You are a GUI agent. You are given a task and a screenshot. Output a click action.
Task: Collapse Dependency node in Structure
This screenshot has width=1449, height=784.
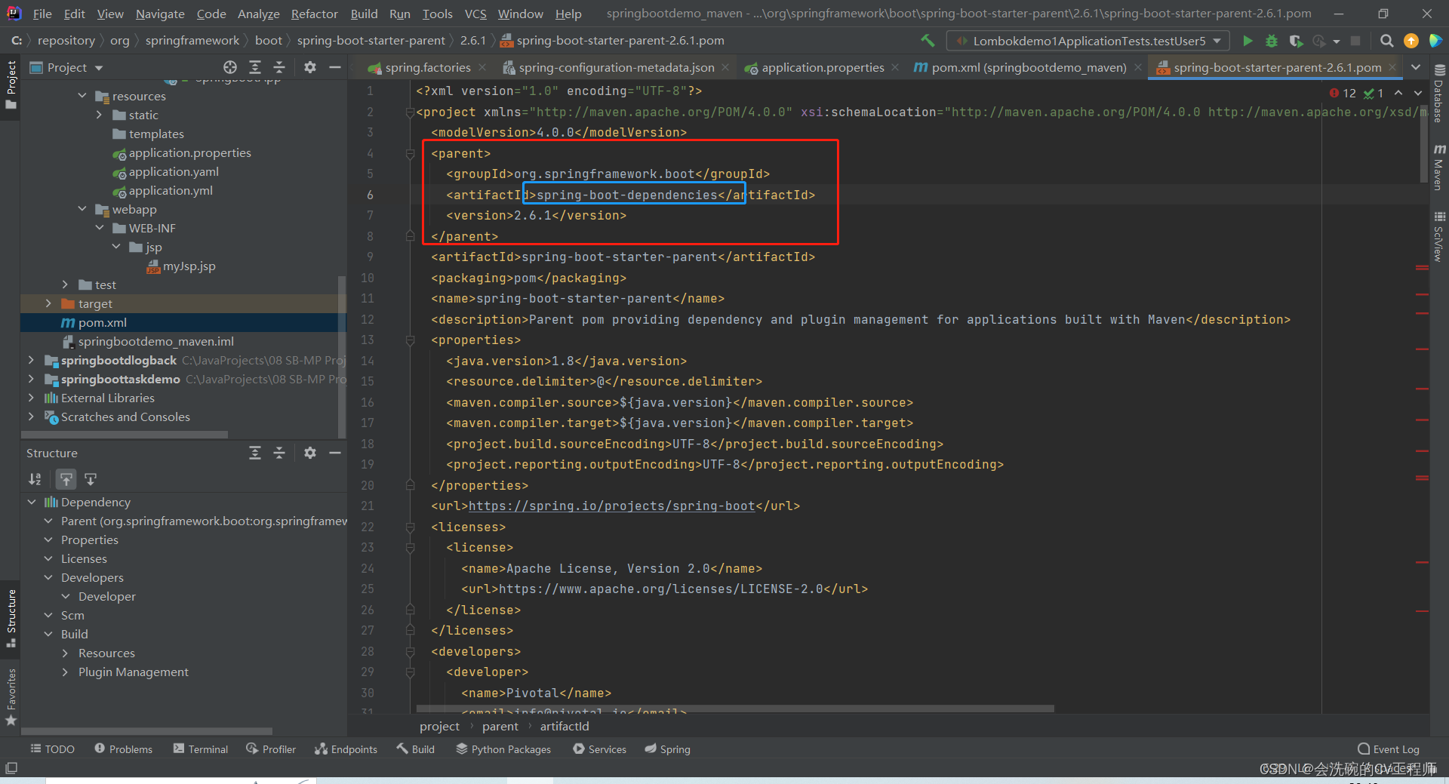click(31, 502)
